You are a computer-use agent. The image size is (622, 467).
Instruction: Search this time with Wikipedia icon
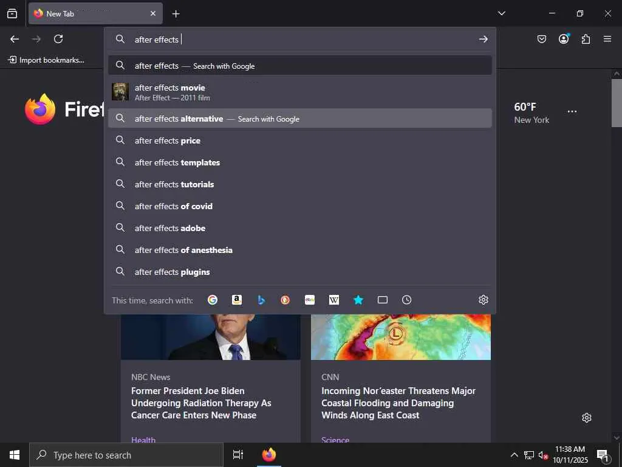pyautogui.click(x=334, y=300)
